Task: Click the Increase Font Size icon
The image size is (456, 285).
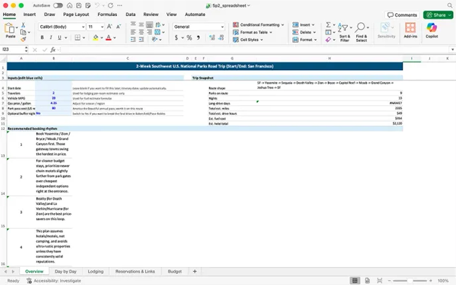Action: pos(109,27)
